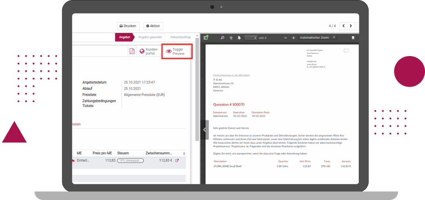Toggle the PDF viewer sidebar

pos(206,37)
